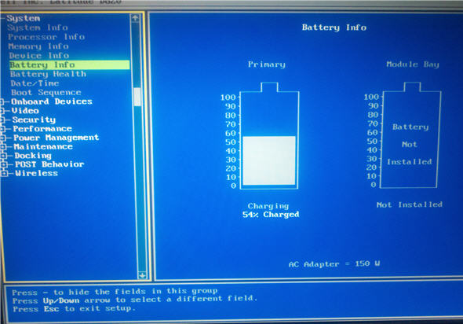Expand the Security group
Image resolution: width=463 pixels, height=324 pixels.
coord(2,120)
